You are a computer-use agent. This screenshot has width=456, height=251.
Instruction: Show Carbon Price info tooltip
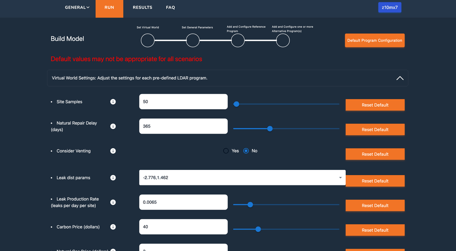113,227
